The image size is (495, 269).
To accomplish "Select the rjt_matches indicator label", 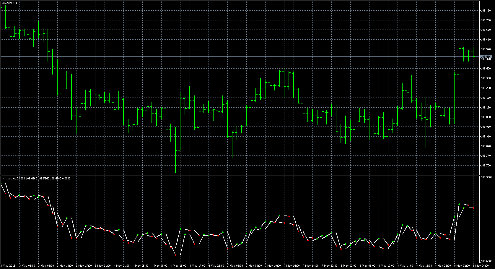I will coord(9,179).
